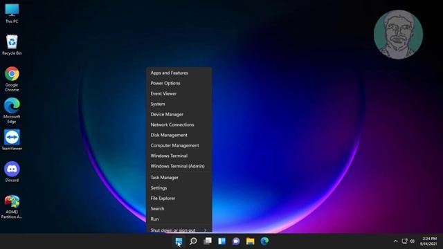Open AOMEI Partition Assistant desktop icon
The image size is (443, 249).
click(12, 207)
